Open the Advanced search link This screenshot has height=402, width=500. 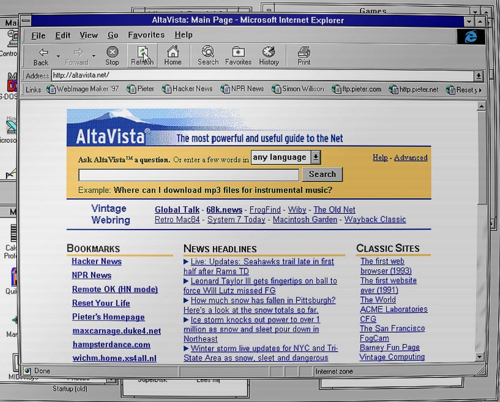(410, 157)
